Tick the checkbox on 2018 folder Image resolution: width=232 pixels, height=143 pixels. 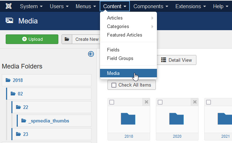tap(112, 102)
